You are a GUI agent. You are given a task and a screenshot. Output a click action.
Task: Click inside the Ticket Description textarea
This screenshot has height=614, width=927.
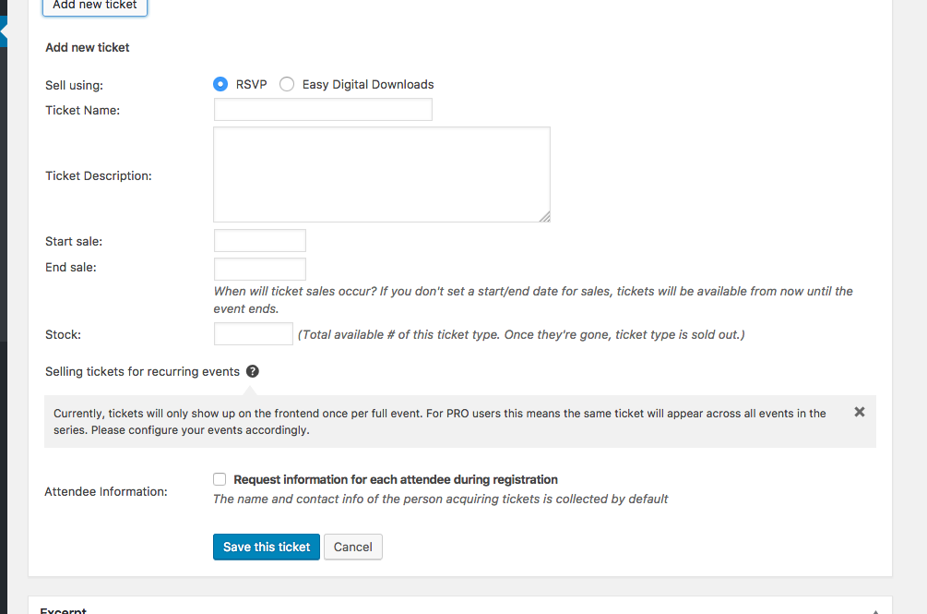[381, 175]
